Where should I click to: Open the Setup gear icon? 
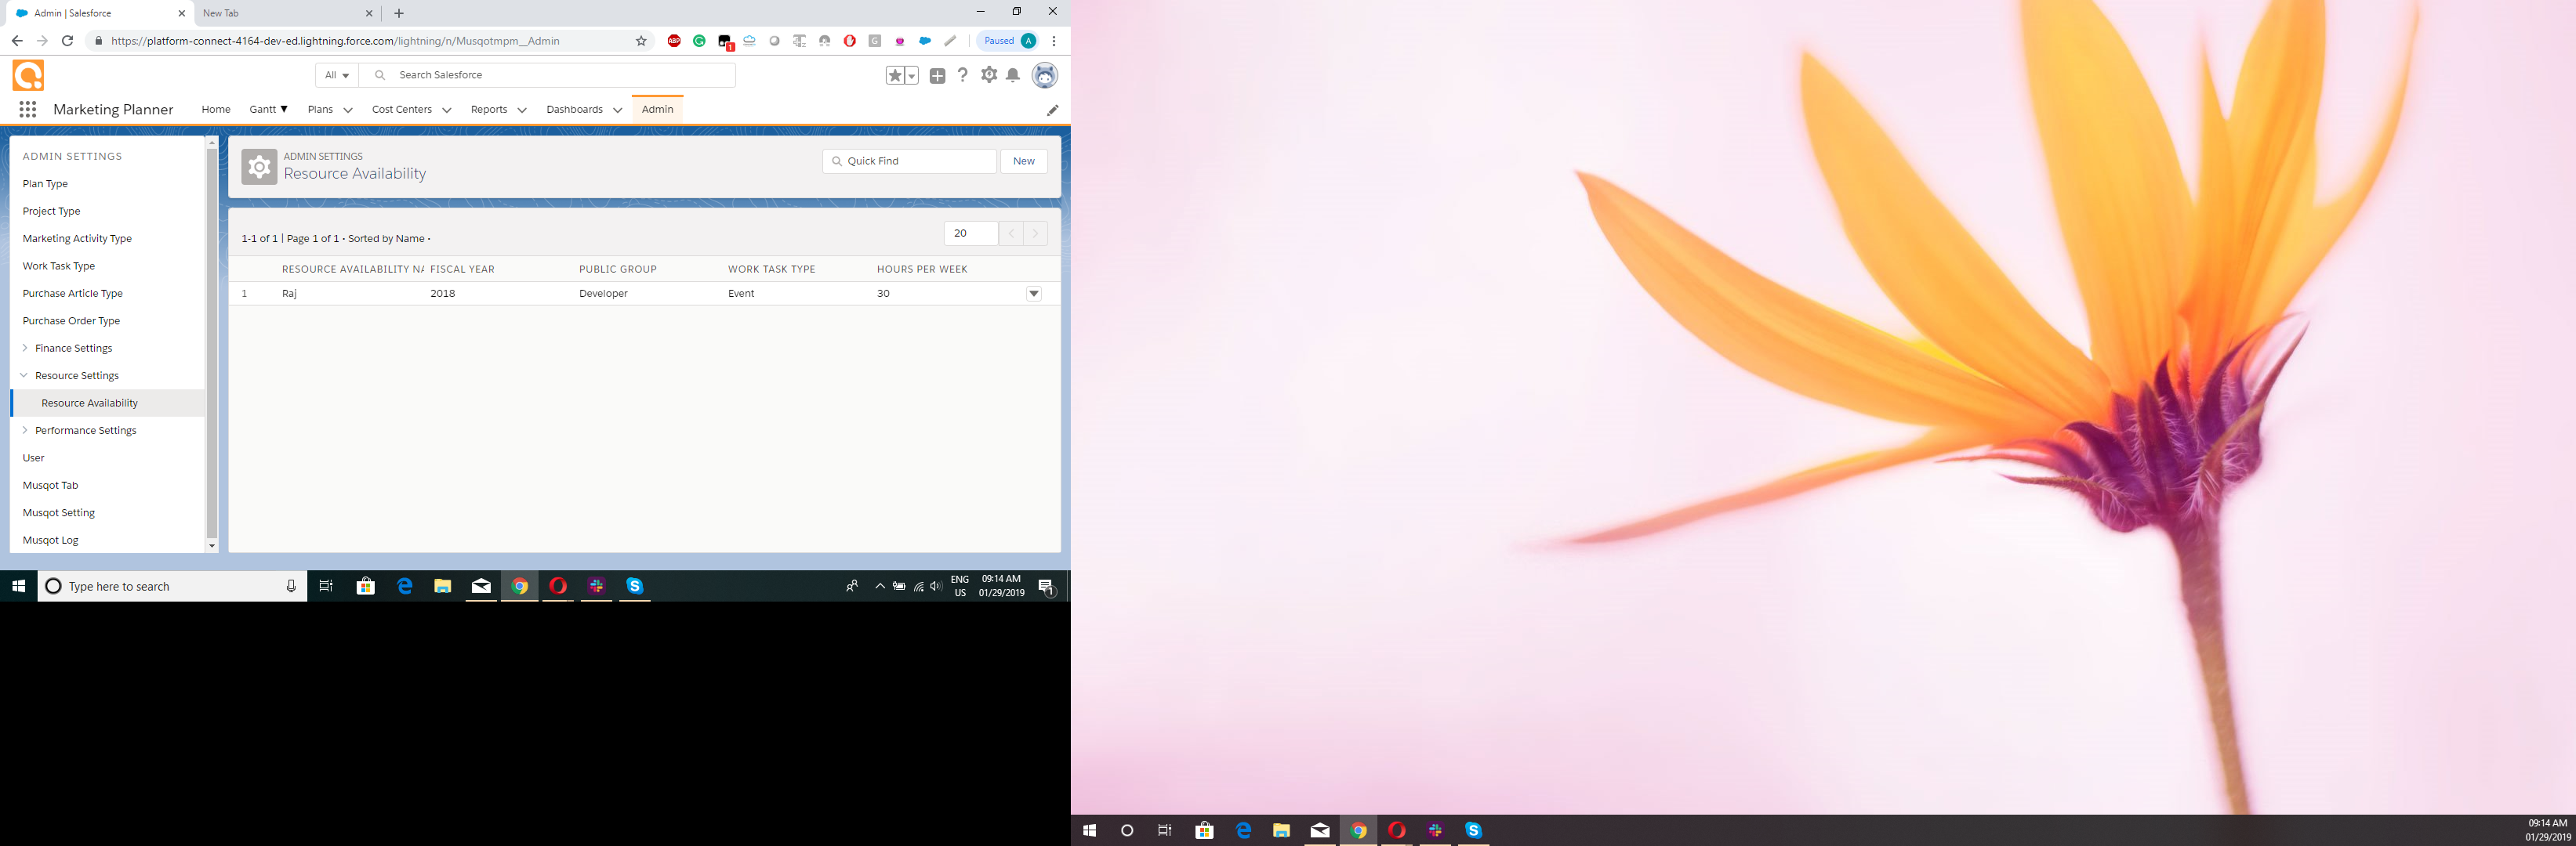[989, 75]
